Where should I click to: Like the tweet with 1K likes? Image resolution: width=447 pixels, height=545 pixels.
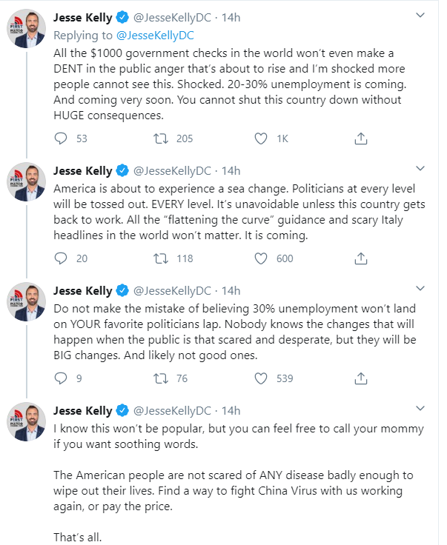pos(261,138)
